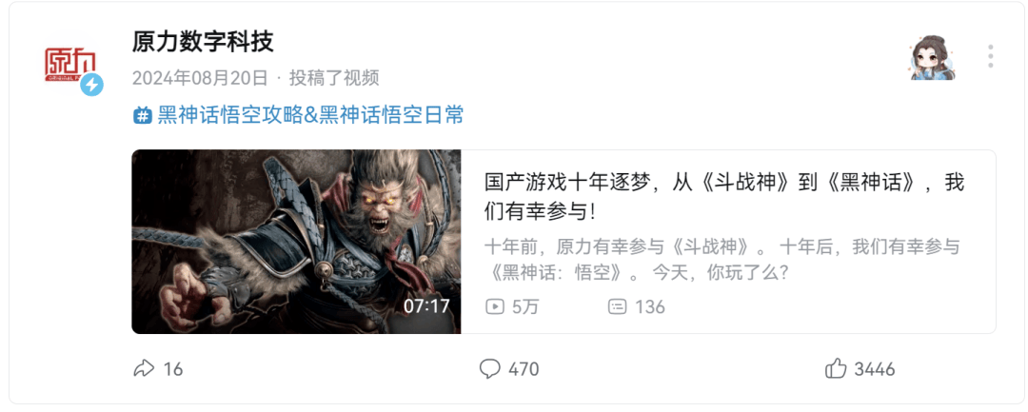This screenshot has width=1028, height=412.
Task: Click the hashtag topic icon
Action: pos(142,116)
